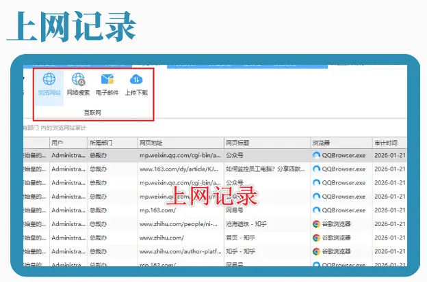This screenshot has height=282, width=427.
Task: Click 公众号 title in the highlighted row
Action: [235, 156]
